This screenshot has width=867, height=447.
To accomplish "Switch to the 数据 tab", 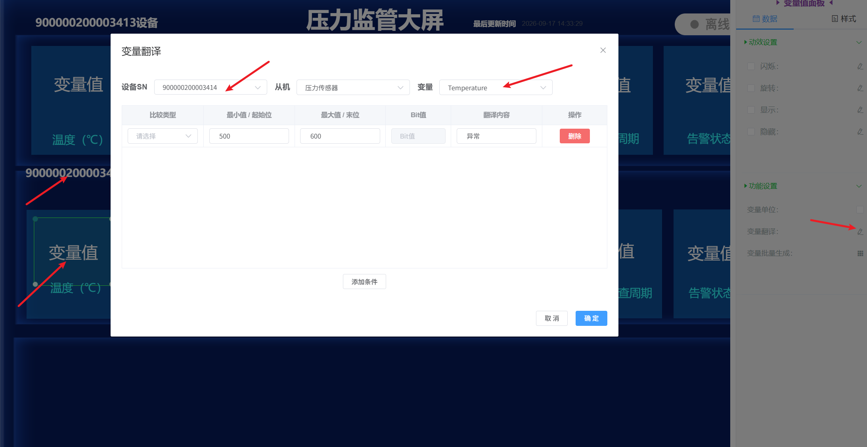I will point(765,19).
